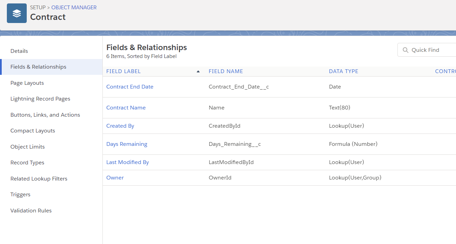Go to Page Layouts section
Viewport: 456px width, 244px height.
27,83
